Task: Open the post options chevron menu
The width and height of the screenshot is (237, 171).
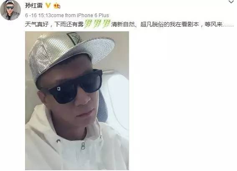Action: [x=231, y=2]
